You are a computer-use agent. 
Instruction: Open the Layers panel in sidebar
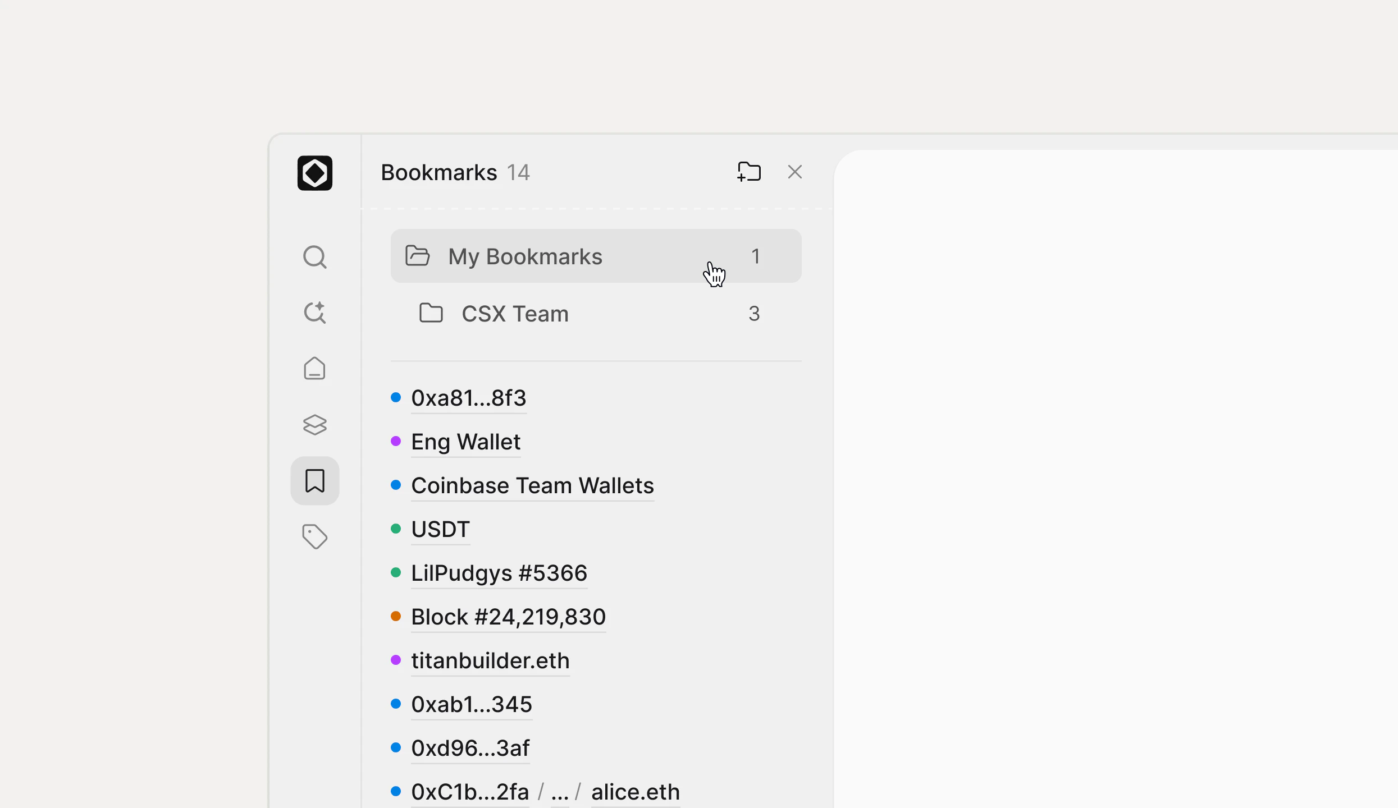[x=314, y=425]
